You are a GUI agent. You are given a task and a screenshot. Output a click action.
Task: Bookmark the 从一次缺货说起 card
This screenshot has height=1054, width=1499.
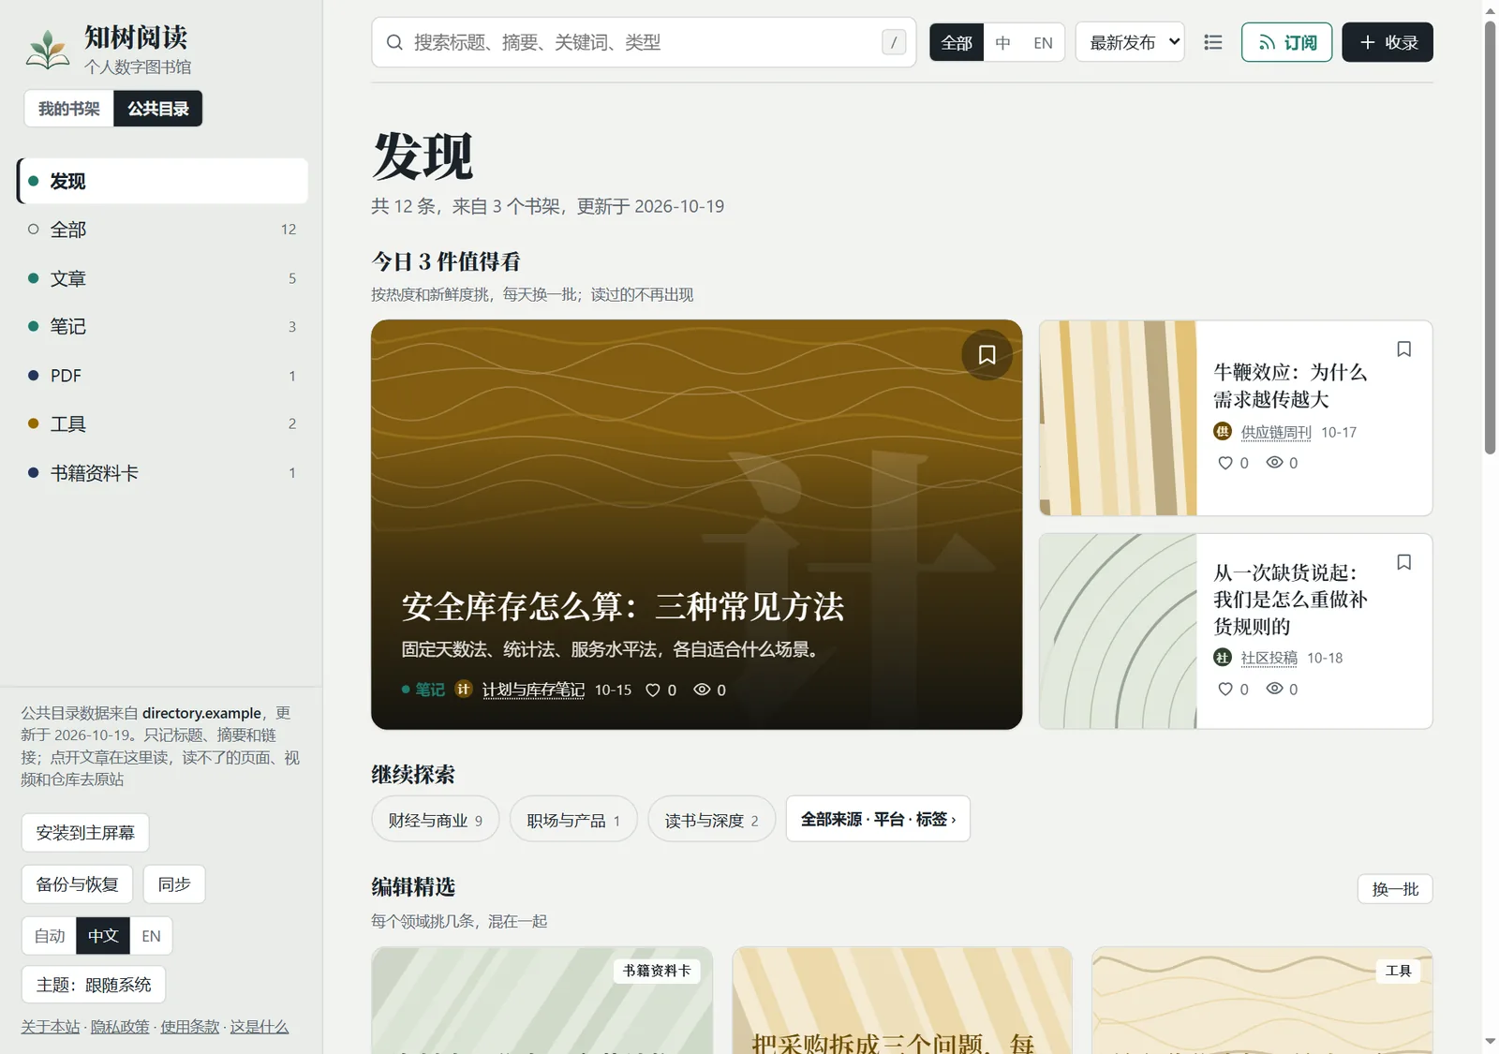click(x=1403, y=562)
